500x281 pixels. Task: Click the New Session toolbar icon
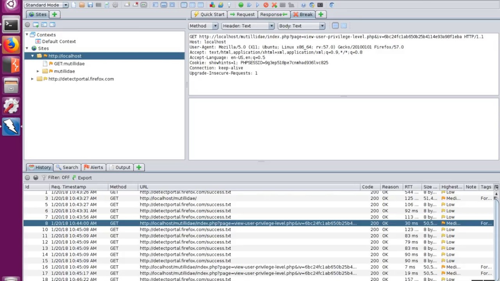(73, 5)
